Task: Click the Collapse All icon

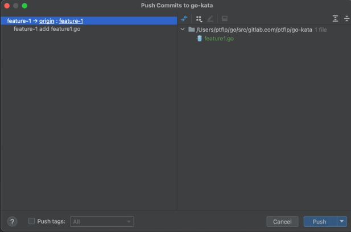Action: coord(346,19)
